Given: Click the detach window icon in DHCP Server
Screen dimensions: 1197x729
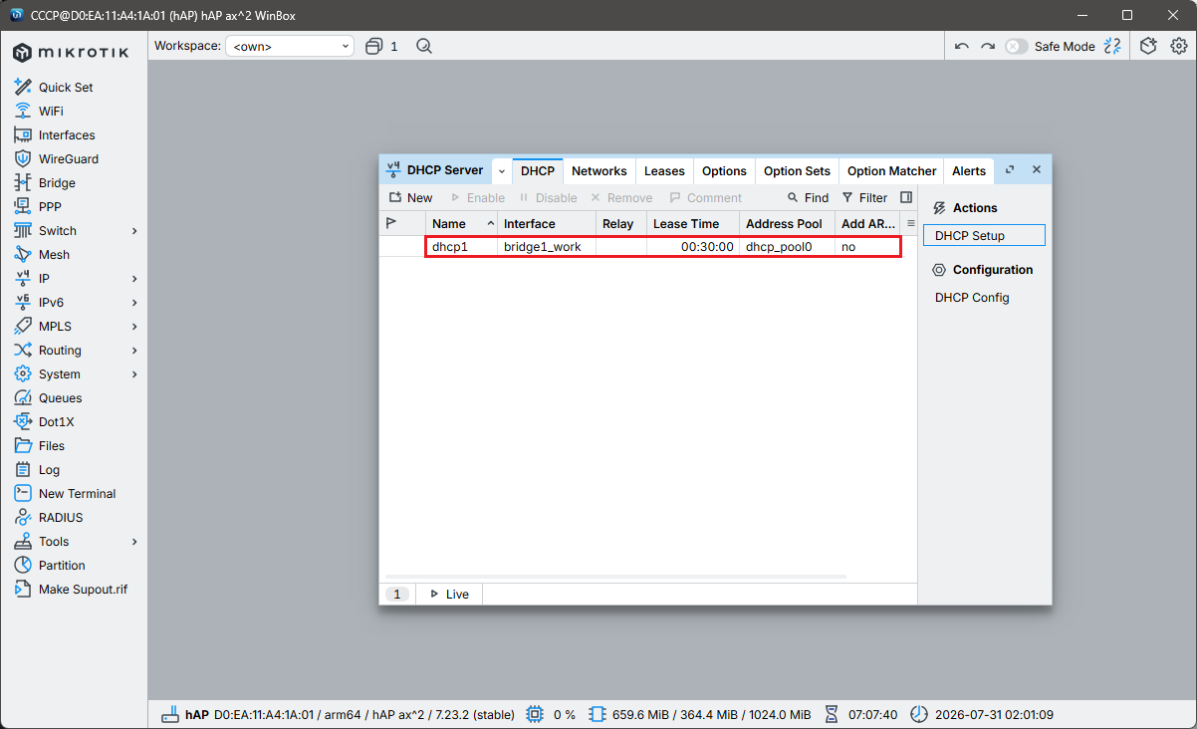Looking at the screenshot, I should pyautogui.click(x=1010, y=170).
